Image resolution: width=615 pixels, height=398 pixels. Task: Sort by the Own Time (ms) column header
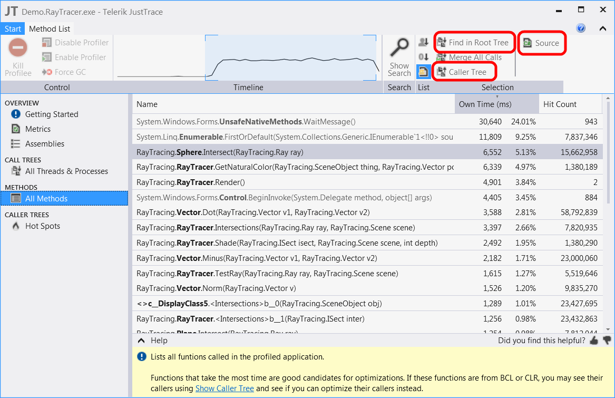(496, 104)
